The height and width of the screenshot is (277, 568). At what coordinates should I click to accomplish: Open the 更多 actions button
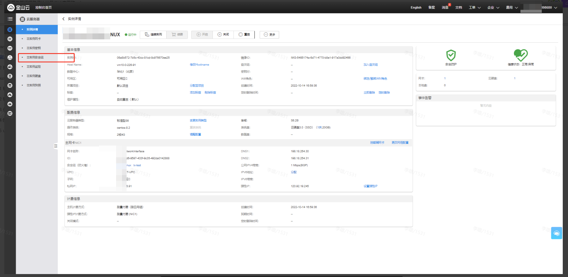tap(269, 35)
